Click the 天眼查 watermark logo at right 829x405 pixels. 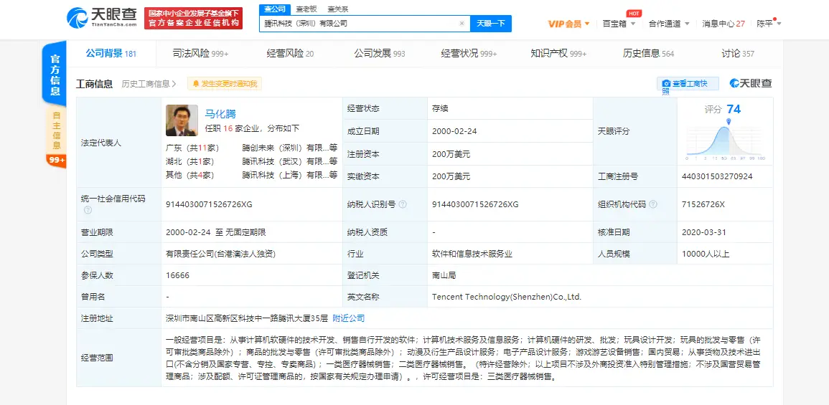click(751, 83)
